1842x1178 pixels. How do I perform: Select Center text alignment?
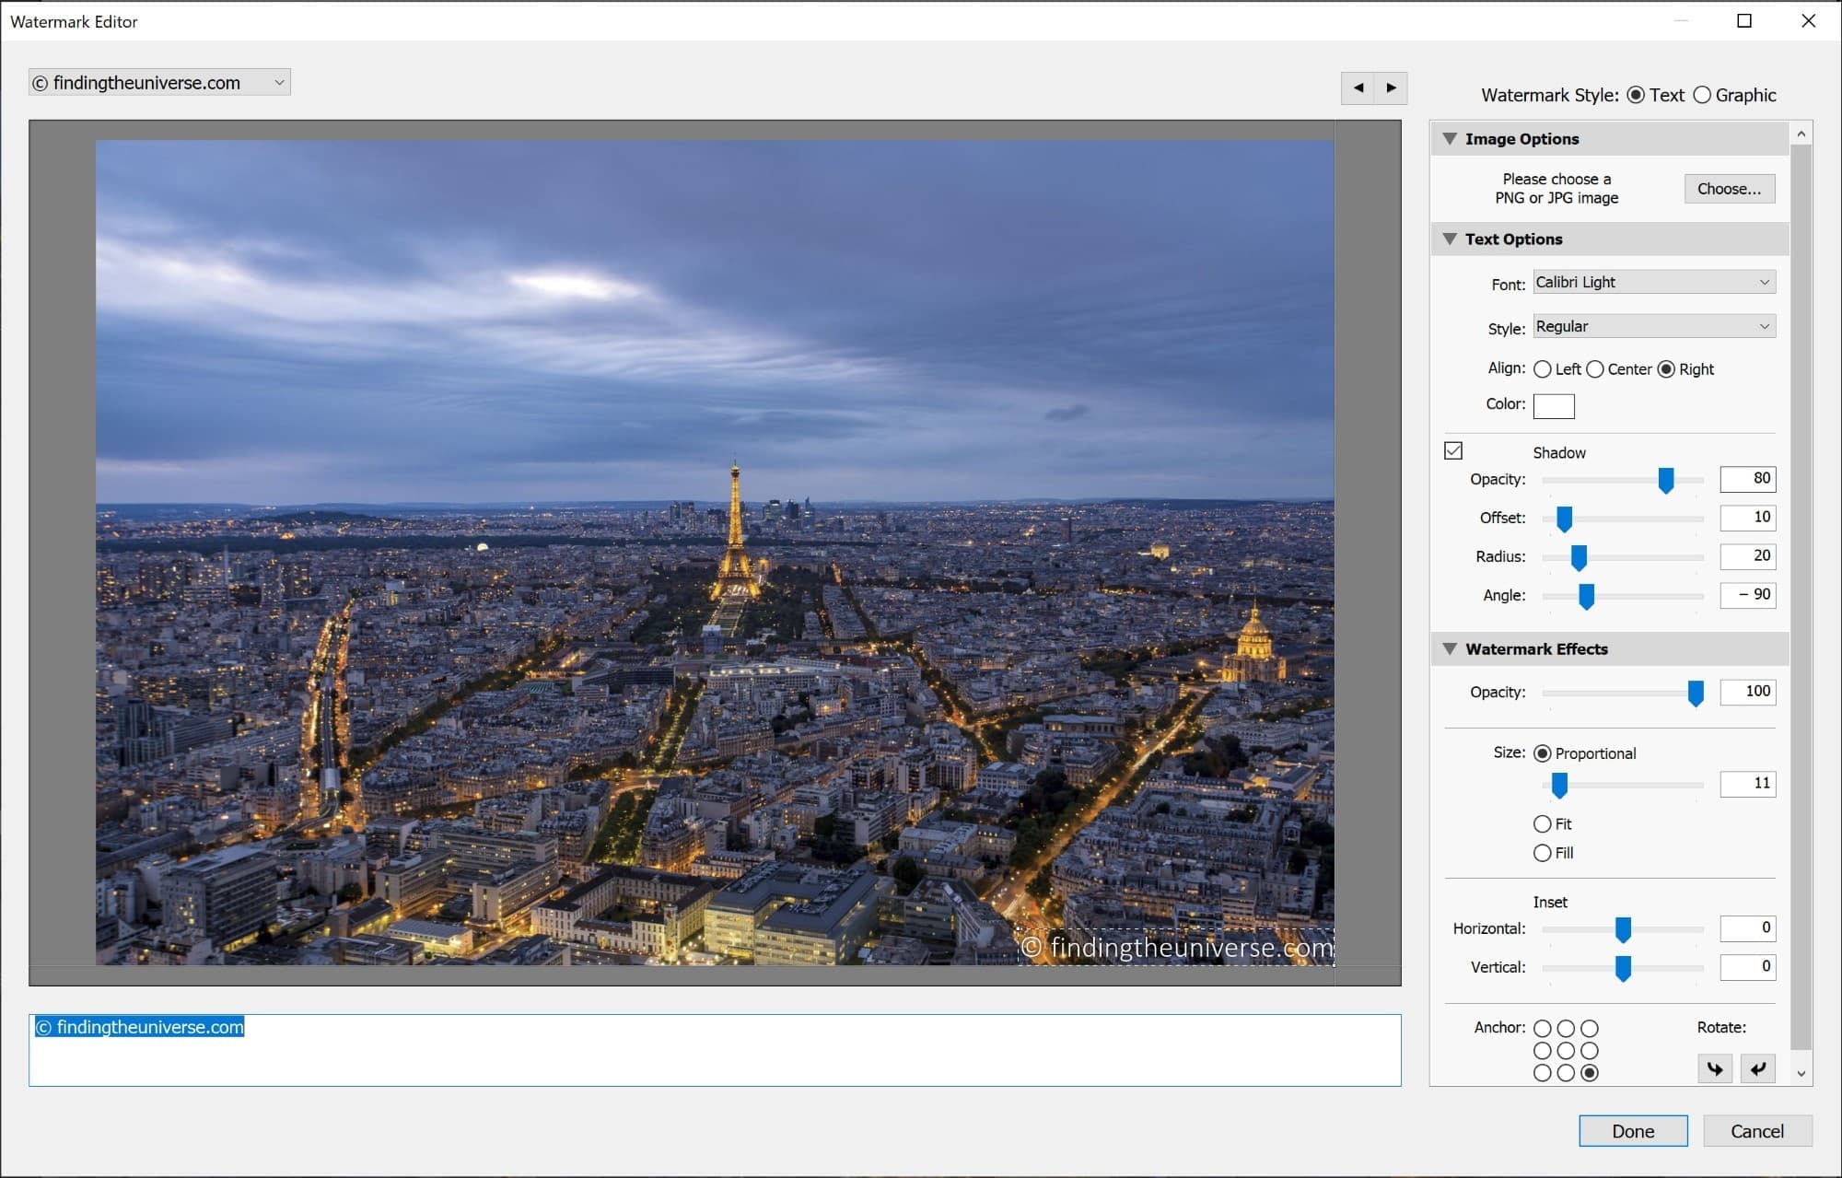pyautogui.click(x=1596, y=368)
